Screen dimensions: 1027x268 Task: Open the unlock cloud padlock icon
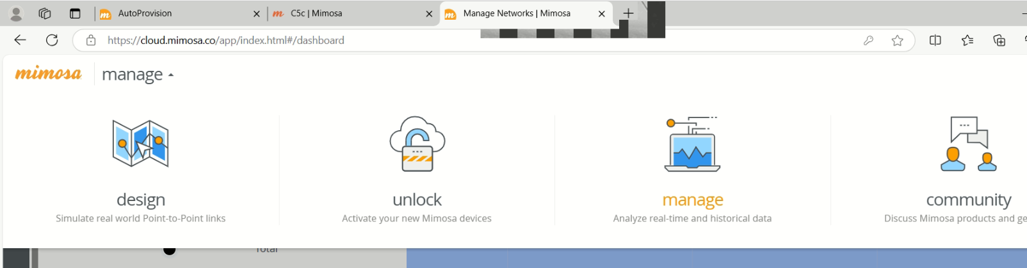[417, 144]
